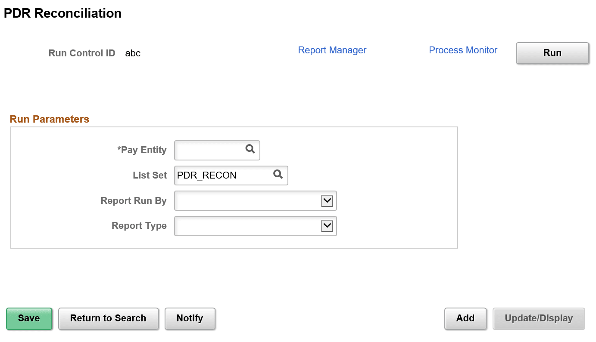The width and height of the screenshot is (596, 342).
Task: Click the Report Run By dropdown arrow icon
Action: (327, 200)
